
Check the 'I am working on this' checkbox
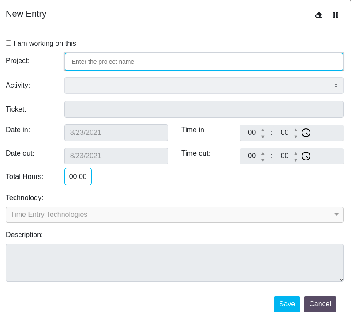(x=8, y=43)
